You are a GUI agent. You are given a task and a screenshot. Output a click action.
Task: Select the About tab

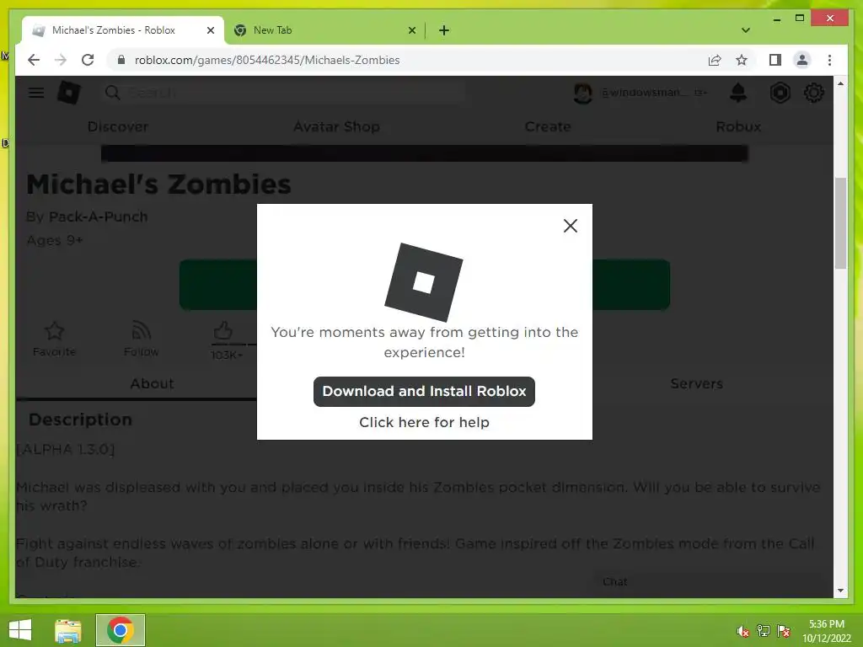click(152, 383)
